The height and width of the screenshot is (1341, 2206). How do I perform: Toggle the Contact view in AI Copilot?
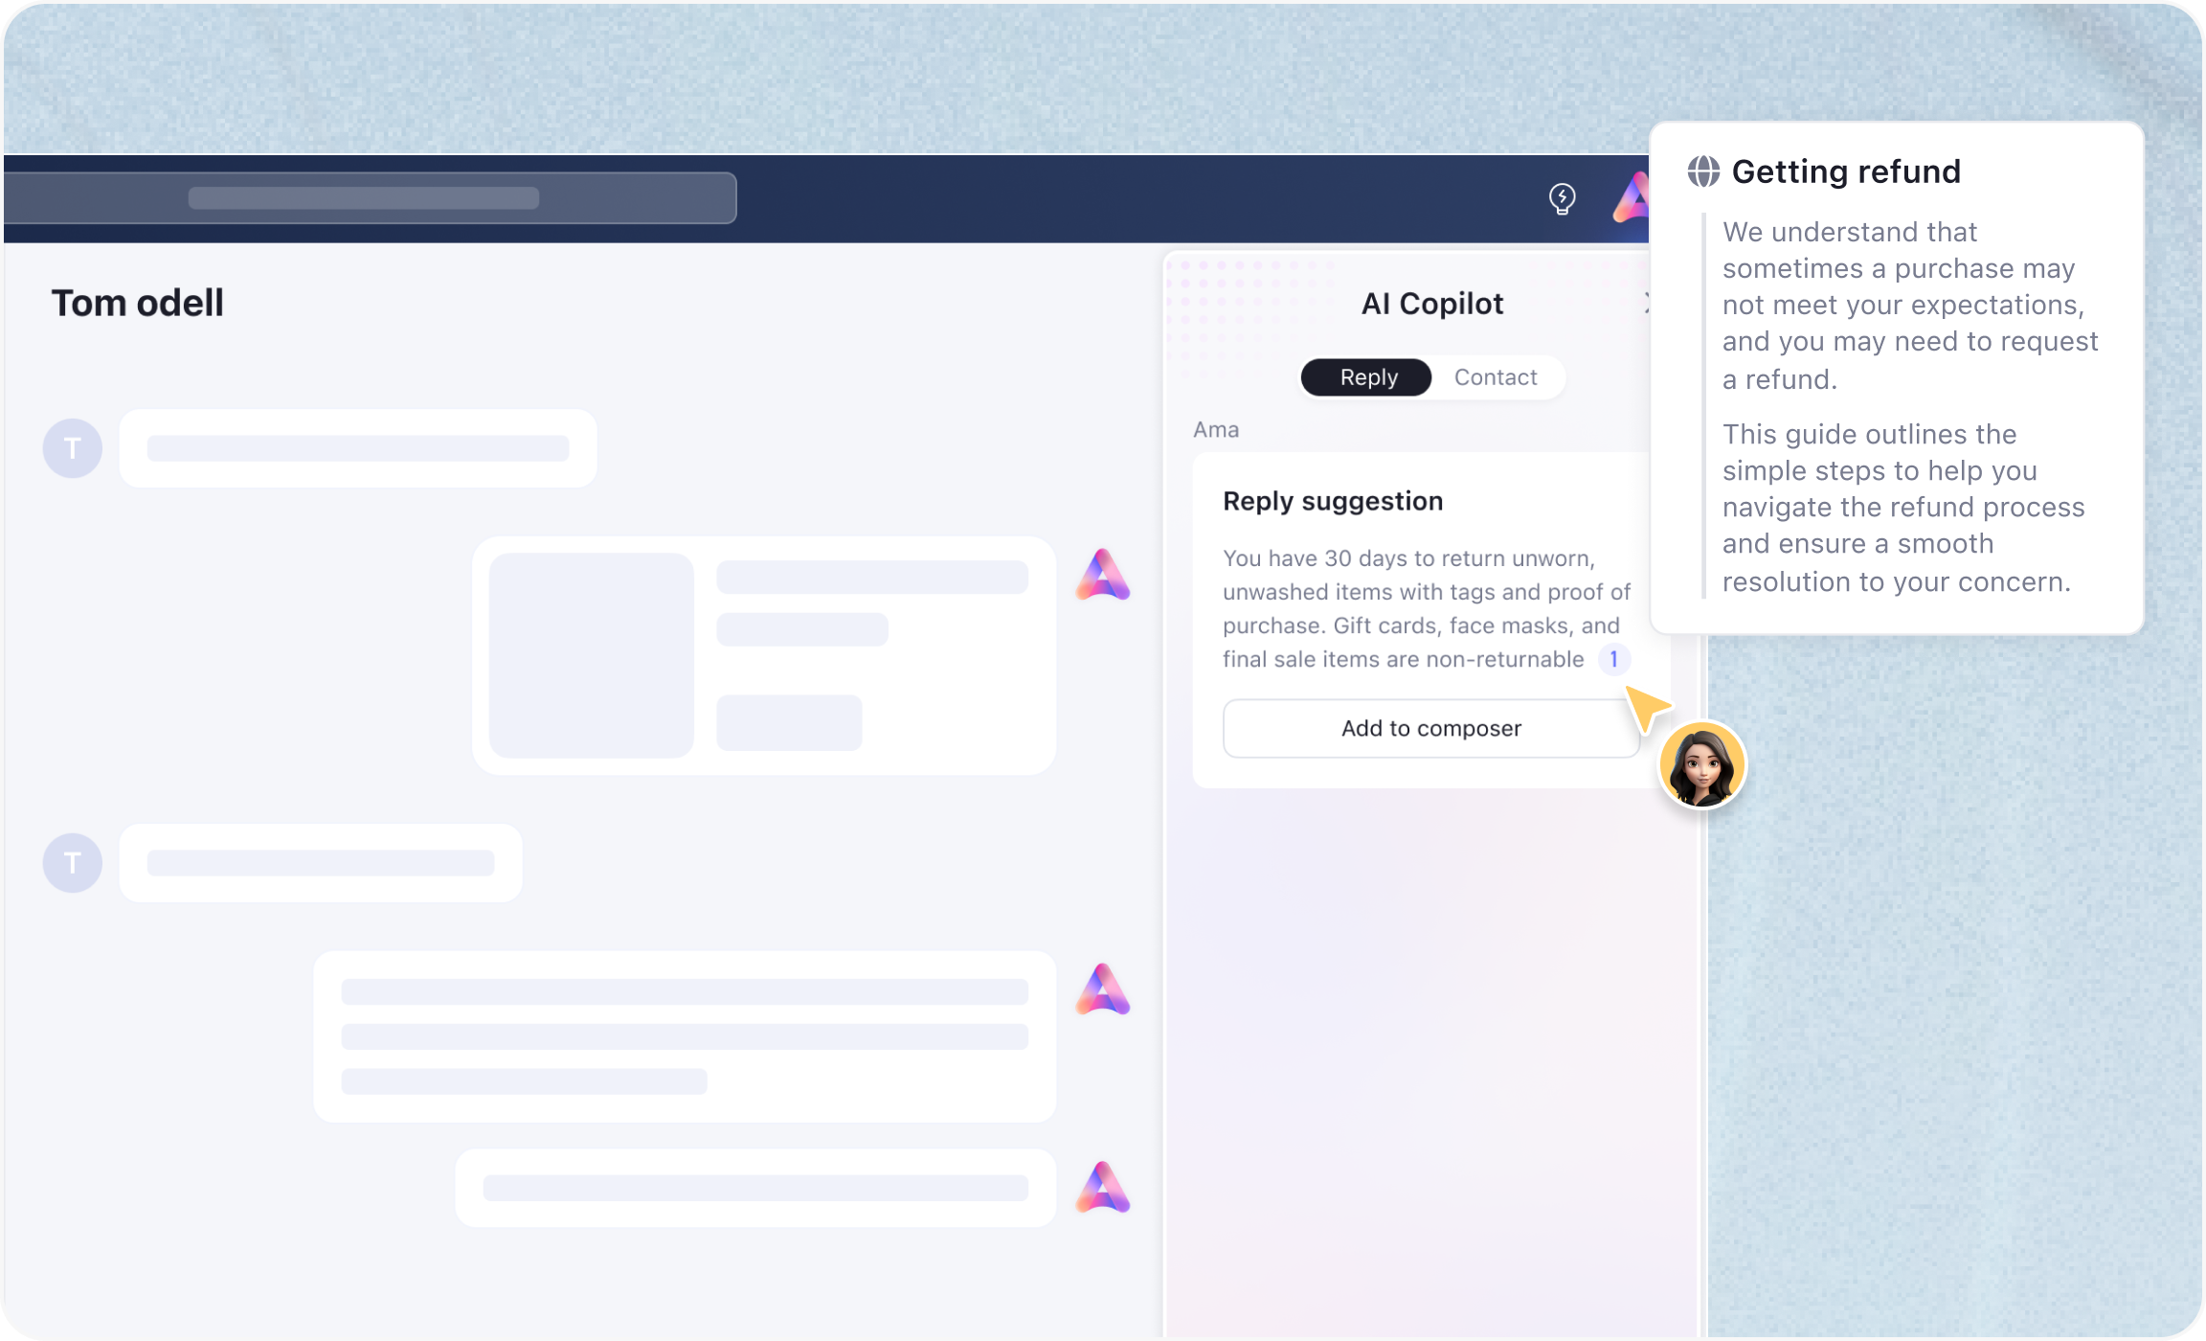[1496, 376]
